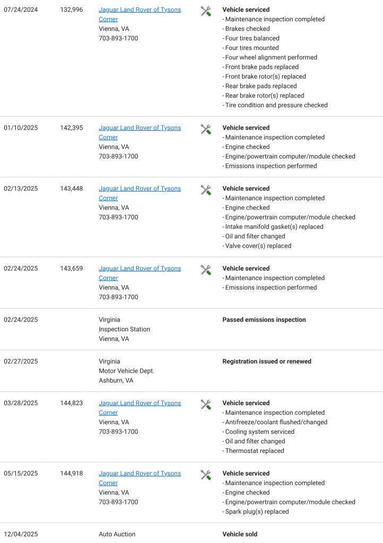
Task: Click the service wrench icon for 05/15/2025 record
Action: point(206,475)
